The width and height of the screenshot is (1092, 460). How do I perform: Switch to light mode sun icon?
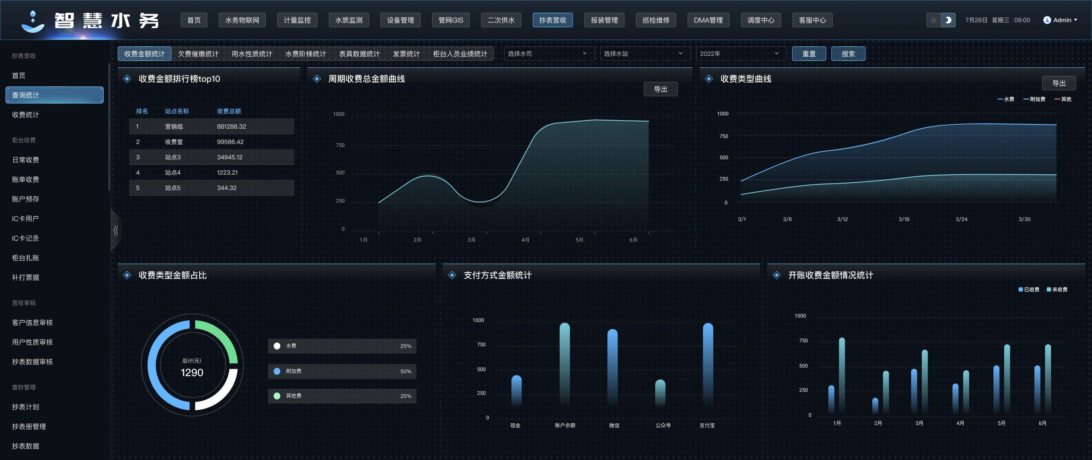tap(934, 20)
